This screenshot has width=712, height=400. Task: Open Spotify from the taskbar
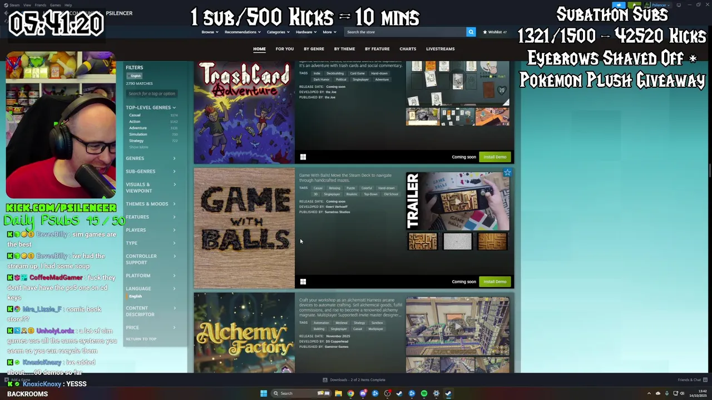click(x=424, y=393)
